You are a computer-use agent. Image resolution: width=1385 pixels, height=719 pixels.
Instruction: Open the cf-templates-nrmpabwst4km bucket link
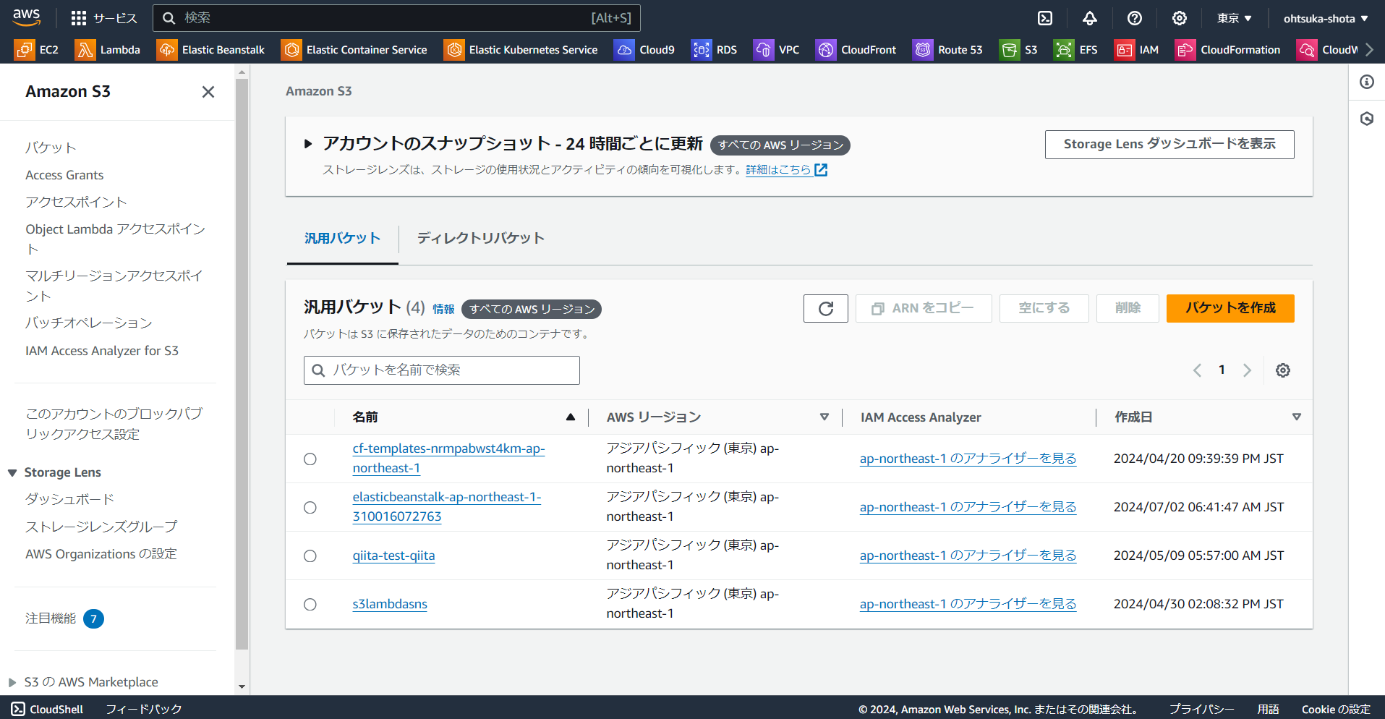pyautogui.click(x=448, y=459)
